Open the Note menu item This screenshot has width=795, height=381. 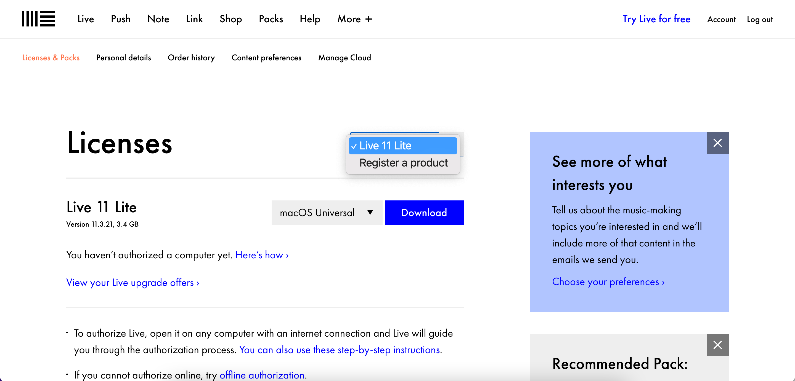tap(158, 19)
